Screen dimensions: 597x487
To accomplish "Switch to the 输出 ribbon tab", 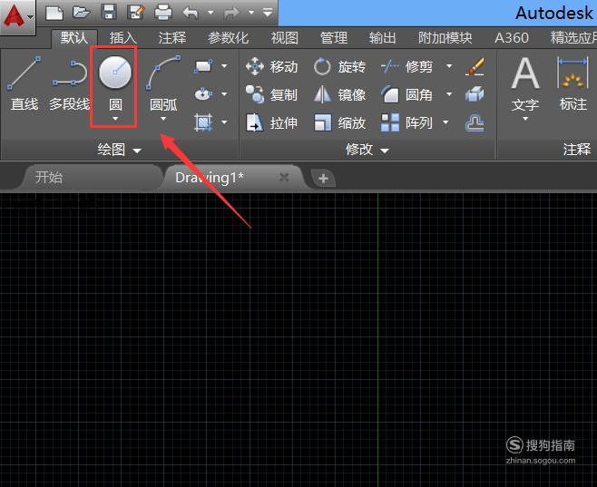I will pyautogui.click(x=382, y=38).
